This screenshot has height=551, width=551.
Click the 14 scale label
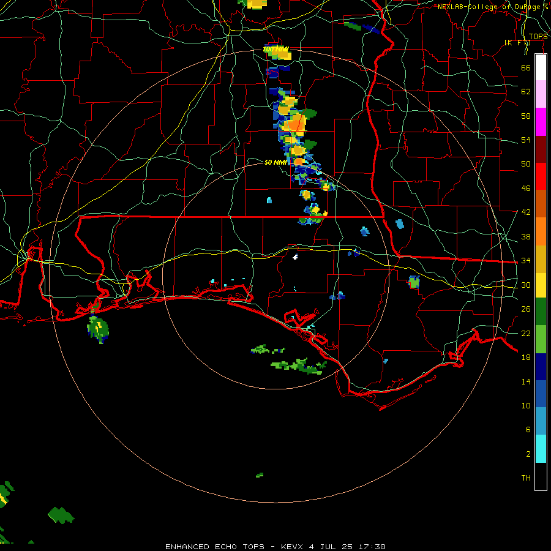tap(526, 381)
